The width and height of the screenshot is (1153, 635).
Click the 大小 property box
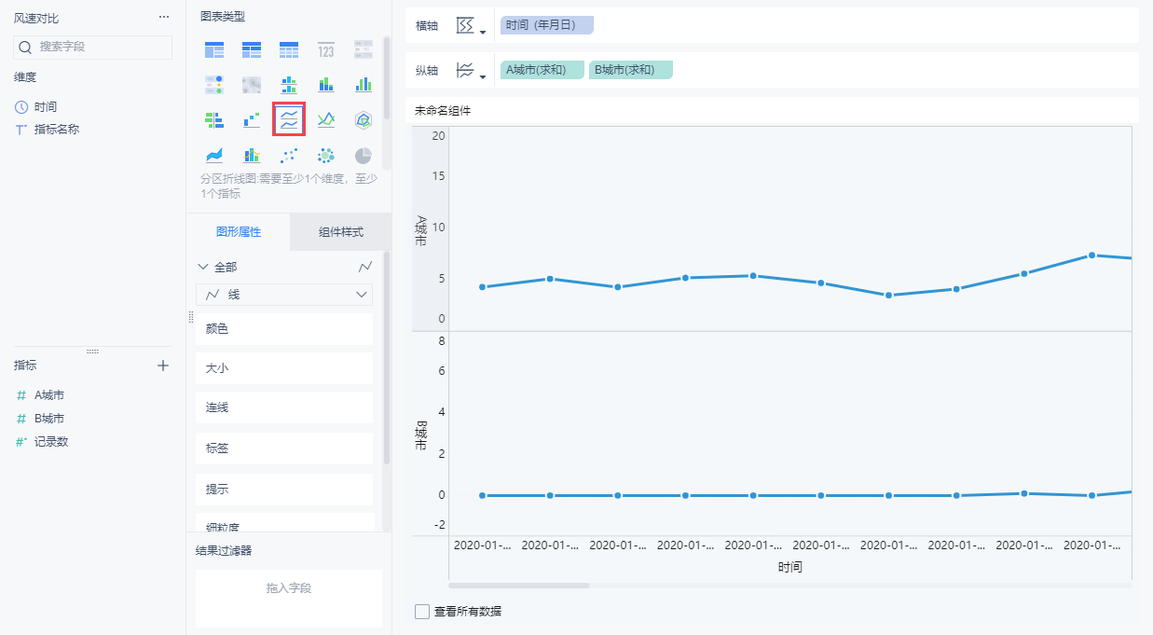tap(284, 368)
